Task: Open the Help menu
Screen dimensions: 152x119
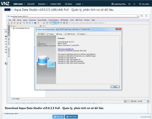Action: tap(93, 20)
